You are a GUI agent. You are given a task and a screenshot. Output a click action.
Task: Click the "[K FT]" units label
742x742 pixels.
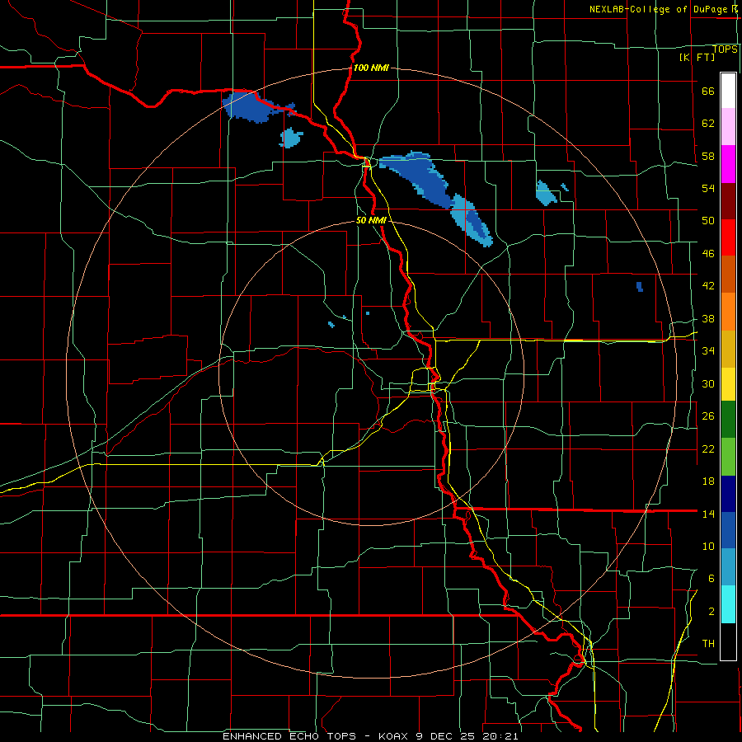point(697,57)
